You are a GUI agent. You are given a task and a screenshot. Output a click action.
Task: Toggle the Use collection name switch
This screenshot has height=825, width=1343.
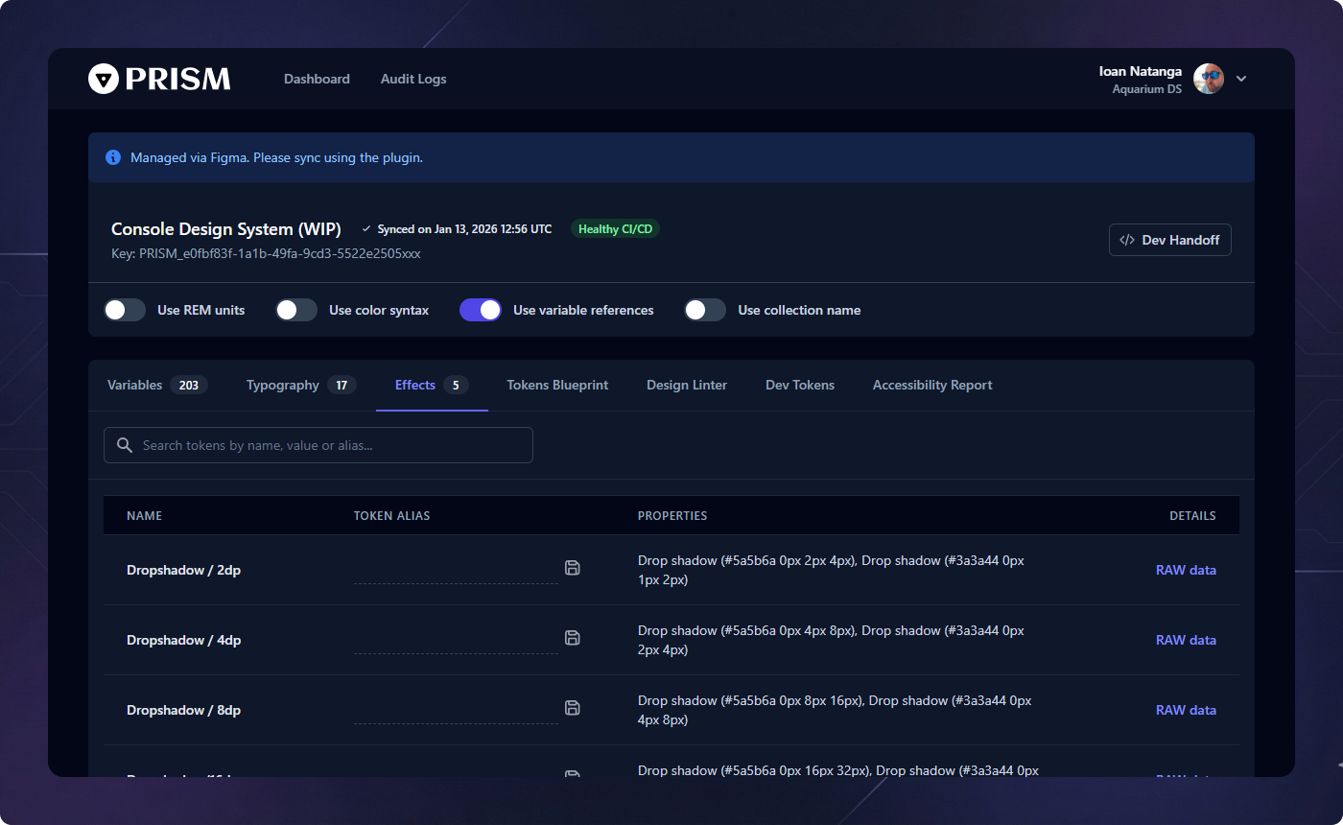click(705, 310)
